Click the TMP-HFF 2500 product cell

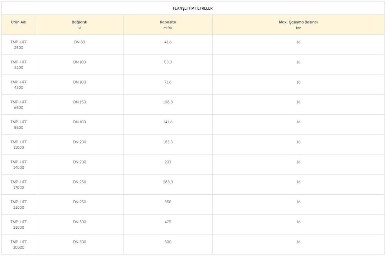coord(19,45)
